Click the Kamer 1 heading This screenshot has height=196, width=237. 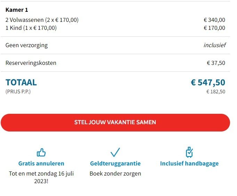click(17, 10)
